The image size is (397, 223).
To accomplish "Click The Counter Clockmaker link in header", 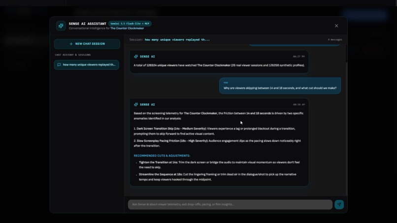I will [127, 29].
